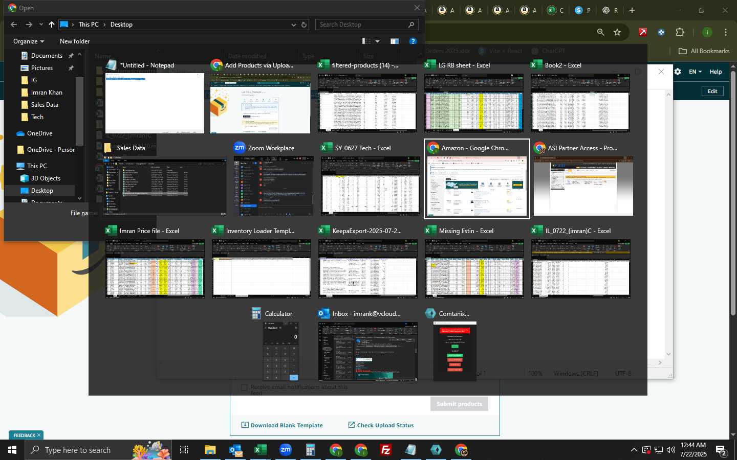
Task: Open notification center in system tray
Action: coord(721,450)
